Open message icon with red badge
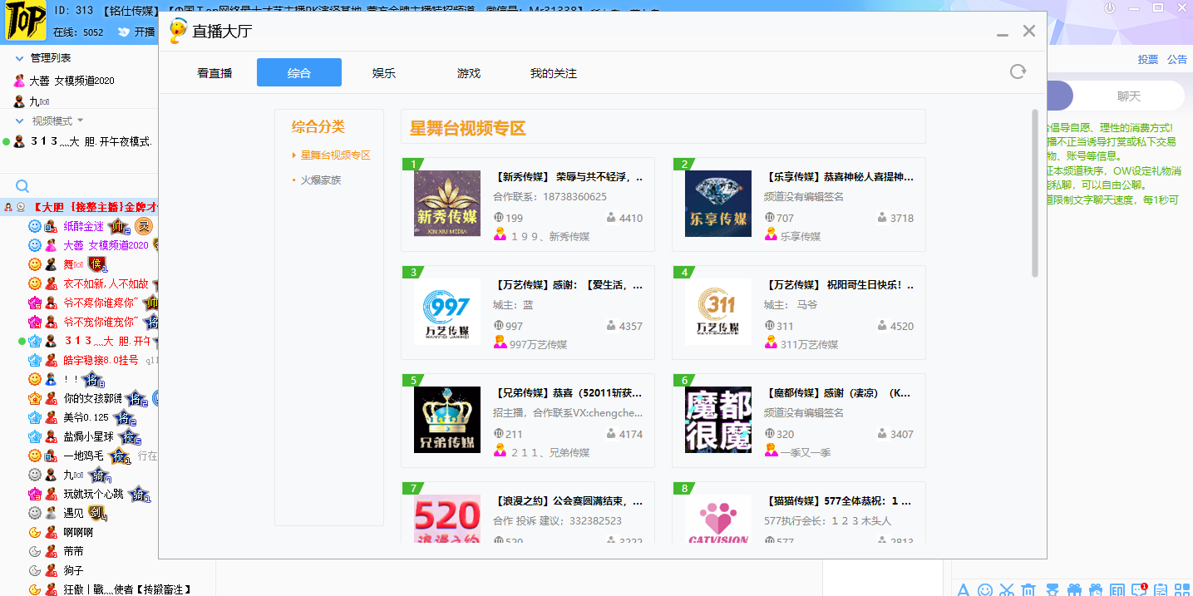1193x596 pixels. [1139, 589]
